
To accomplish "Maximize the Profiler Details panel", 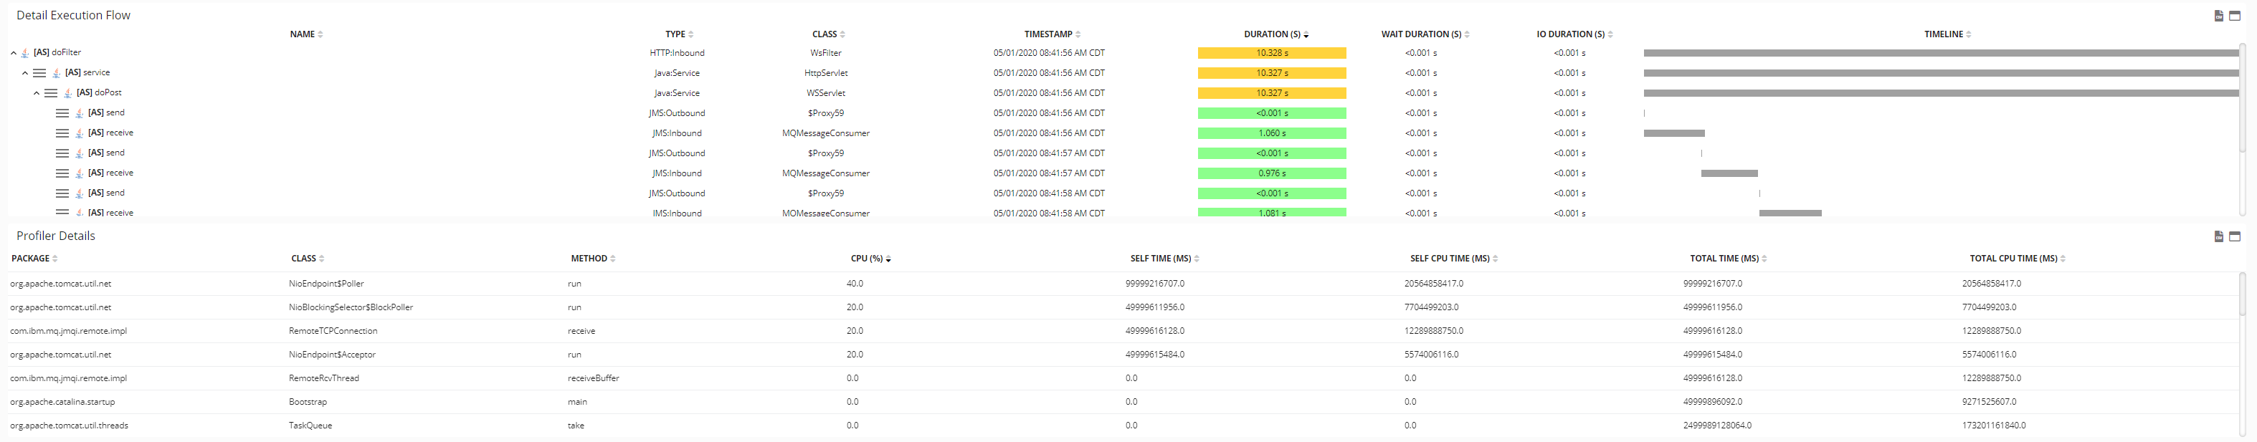I will tap(2234, 236).
